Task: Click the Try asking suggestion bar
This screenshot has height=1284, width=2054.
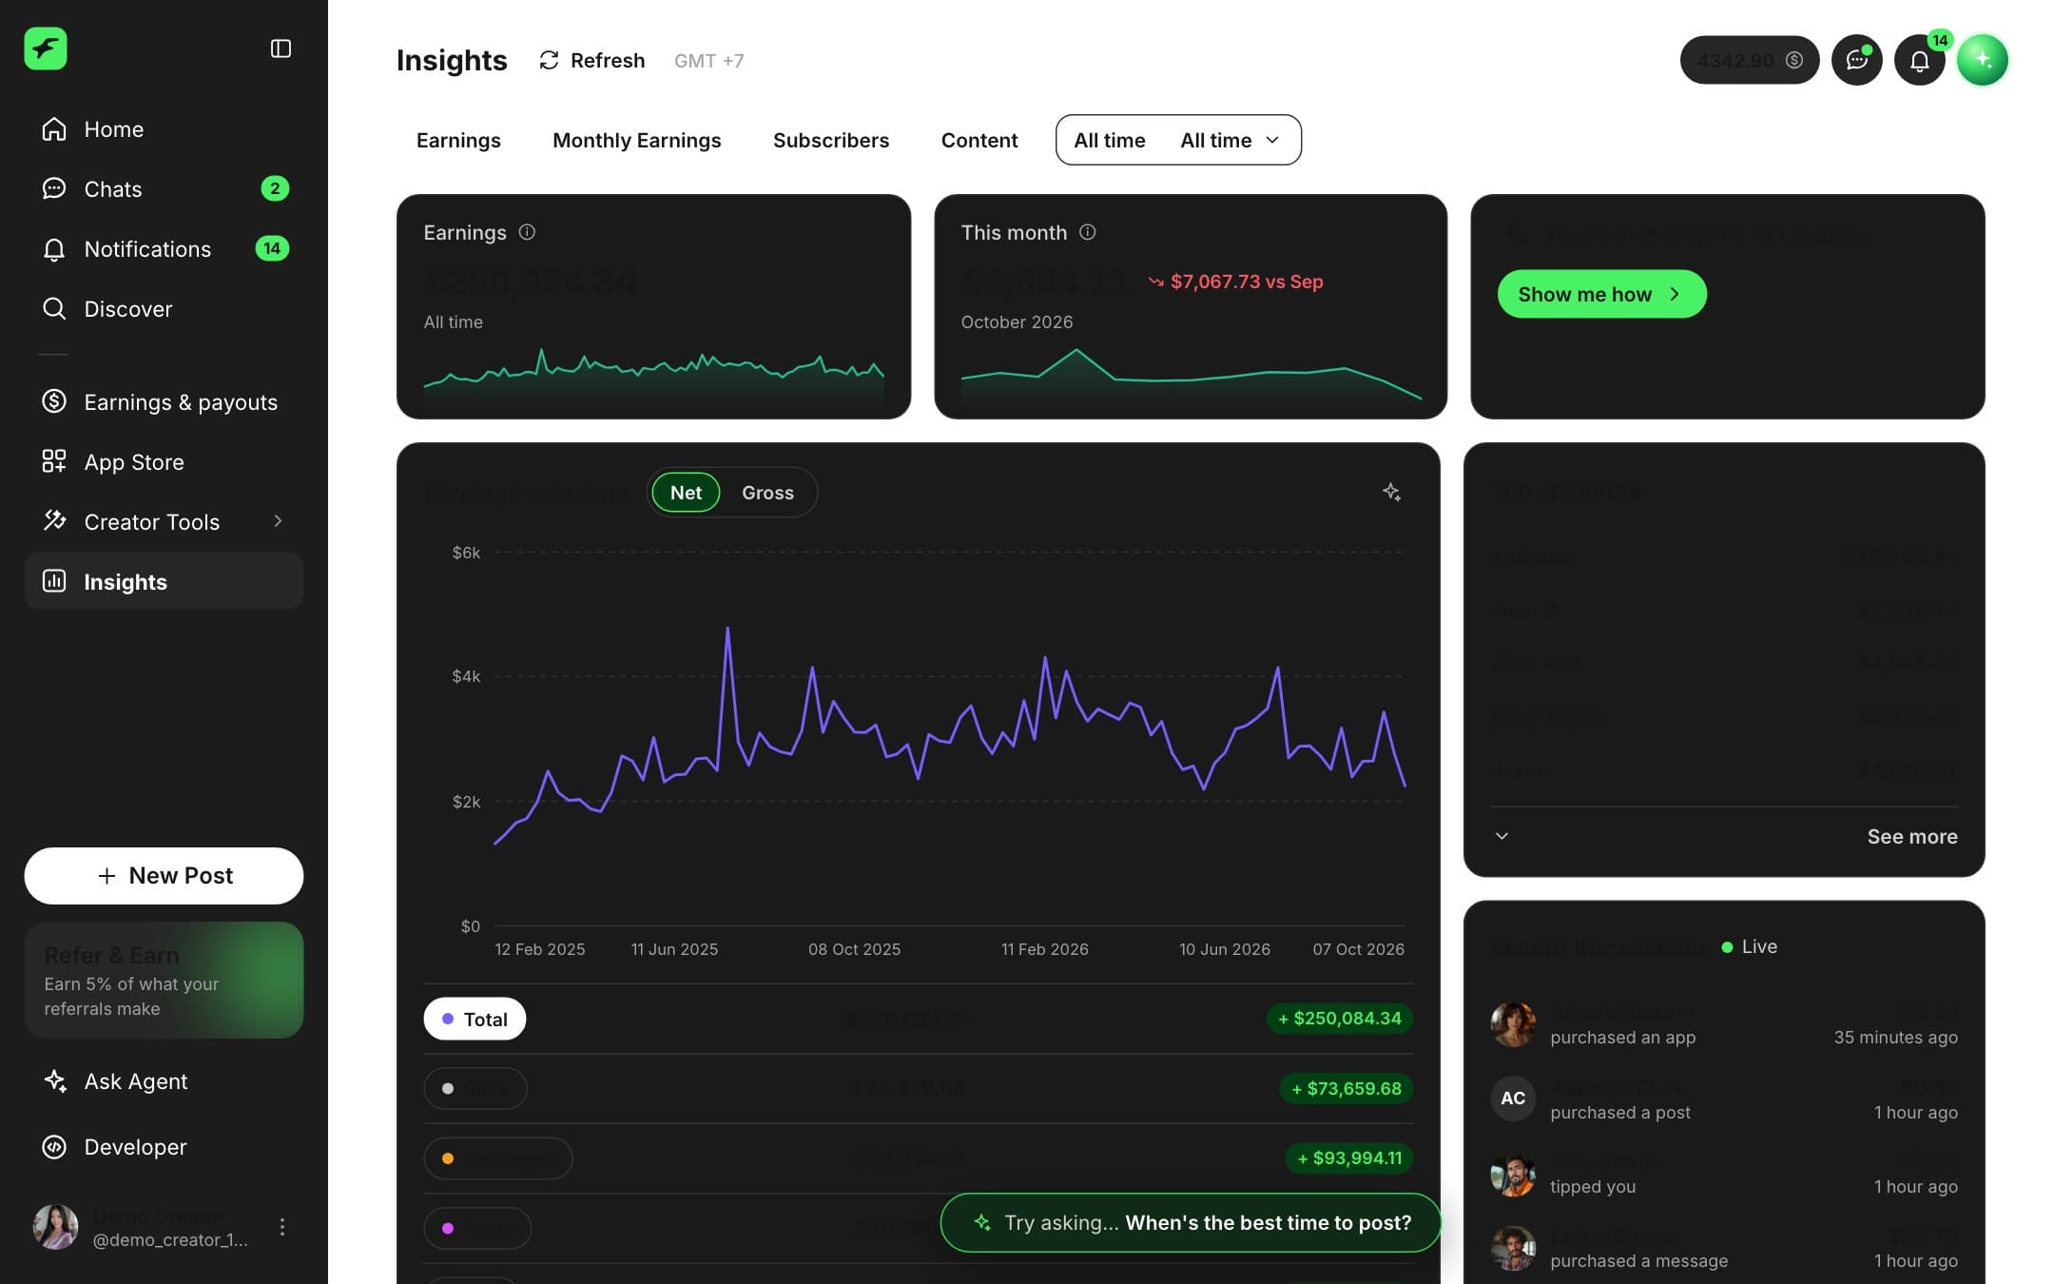Action: point(1191,1223)
